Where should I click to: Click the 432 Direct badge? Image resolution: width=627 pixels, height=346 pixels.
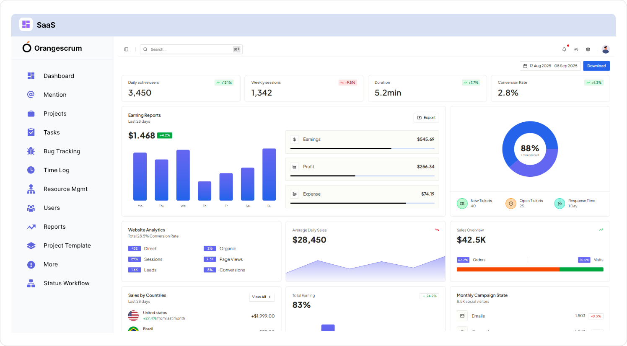coord(135,248)
